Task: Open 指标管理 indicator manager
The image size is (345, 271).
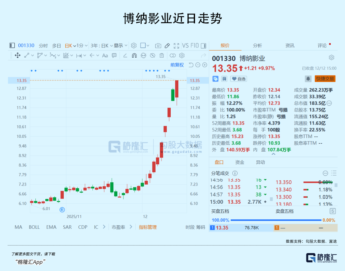Action: pos(148,227)
